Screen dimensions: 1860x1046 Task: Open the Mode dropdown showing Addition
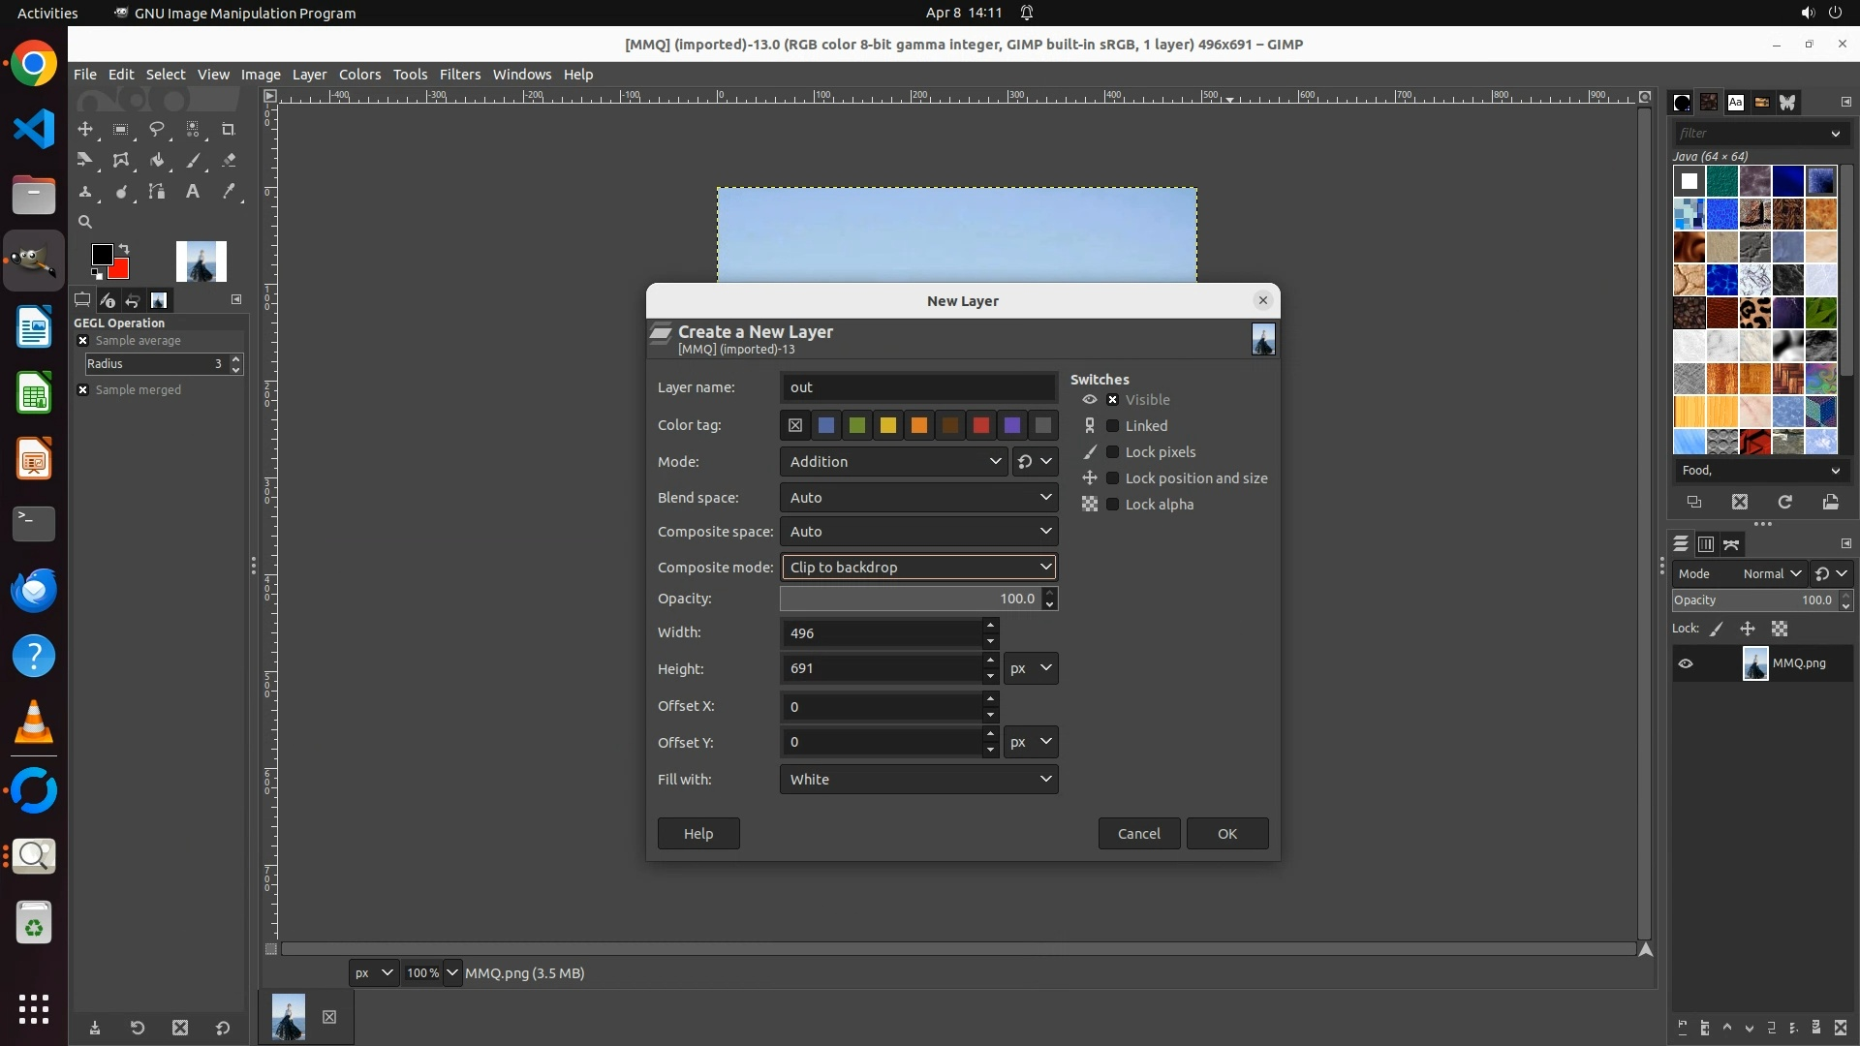(x=893, y=462)
